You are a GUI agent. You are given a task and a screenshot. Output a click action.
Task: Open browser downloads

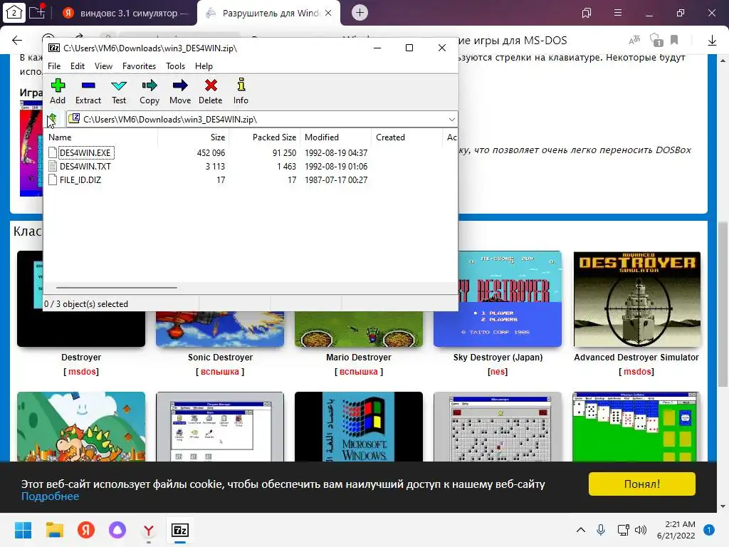click(712, 41)
